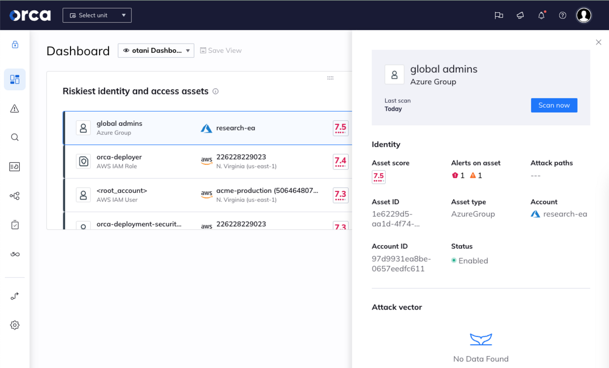Click the widget drag handle dots
The image size is (609, 368).
330,78
